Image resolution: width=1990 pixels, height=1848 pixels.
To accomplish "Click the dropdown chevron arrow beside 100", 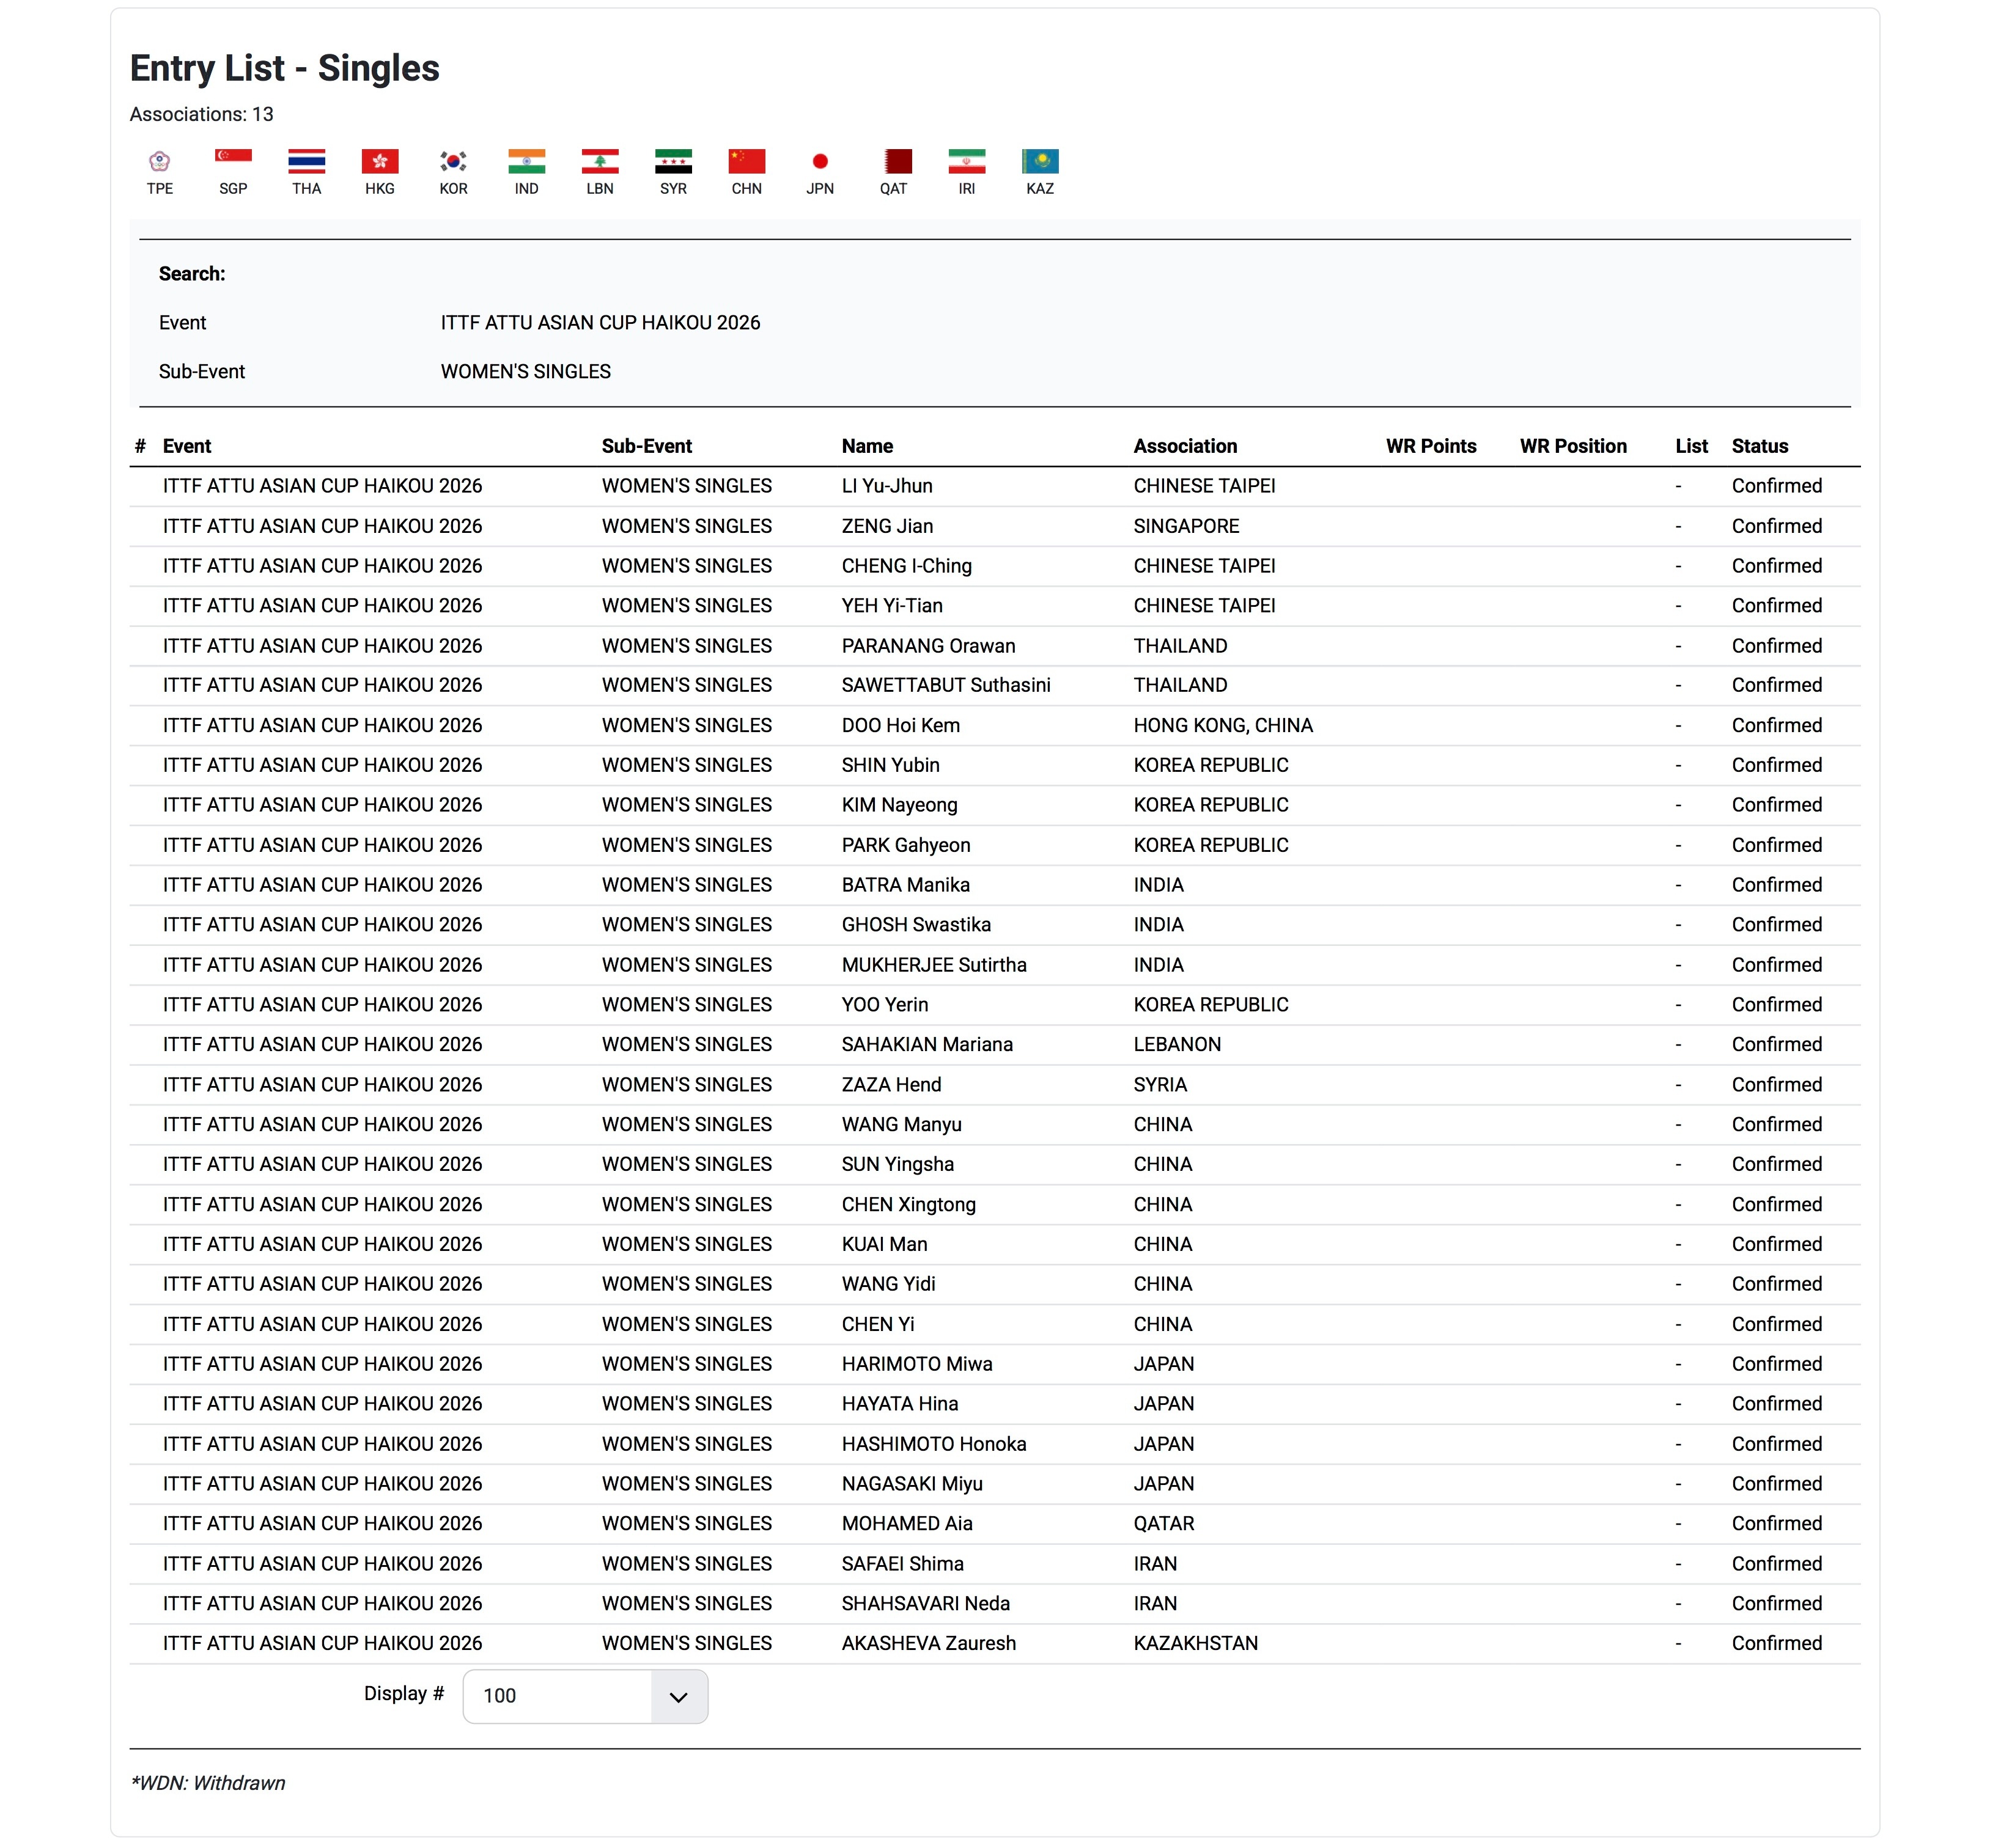I will [x=679, y=1697].
